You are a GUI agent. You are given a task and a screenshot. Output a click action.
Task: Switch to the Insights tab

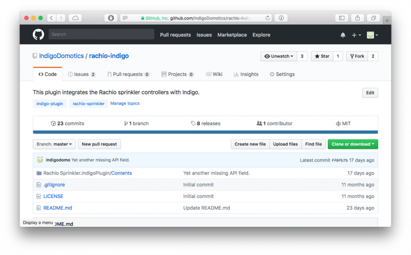(x=246, y=74)
